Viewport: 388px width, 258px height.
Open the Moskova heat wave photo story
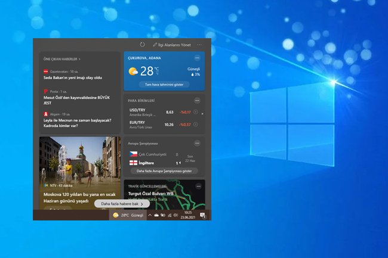(x=80, y=173)
